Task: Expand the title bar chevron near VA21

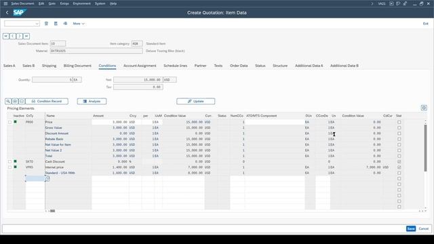Action: [372, 3]
